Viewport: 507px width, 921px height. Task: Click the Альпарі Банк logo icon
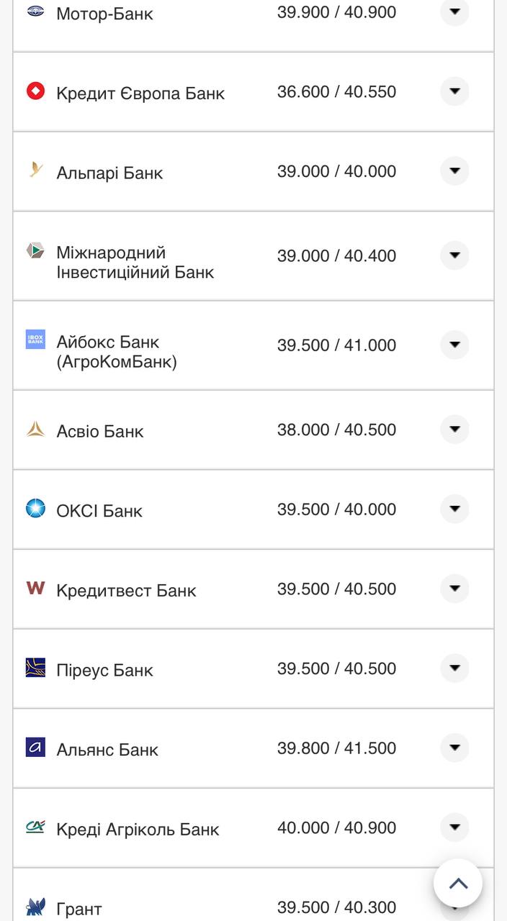pyautogui.click(x=35, y=171)
